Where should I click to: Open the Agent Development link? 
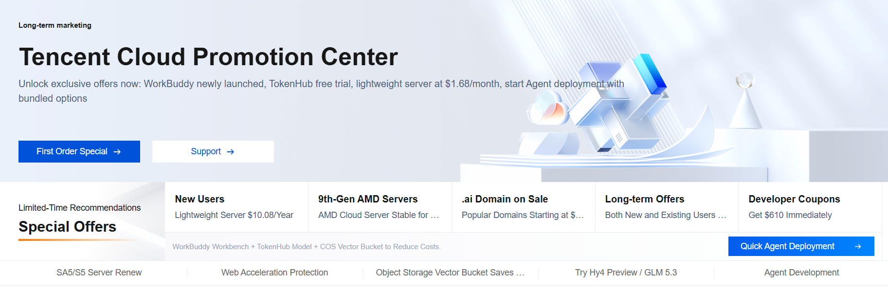[x=801, y=273]
